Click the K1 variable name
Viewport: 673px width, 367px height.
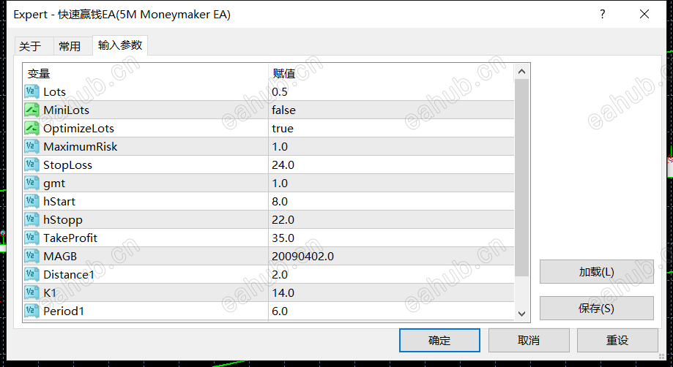[x=50, y=293]
